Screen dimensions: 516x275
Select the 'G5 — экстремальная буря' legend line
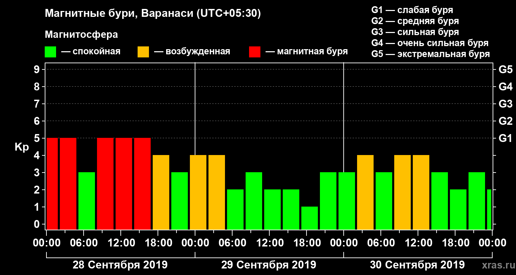coord(430,54)
